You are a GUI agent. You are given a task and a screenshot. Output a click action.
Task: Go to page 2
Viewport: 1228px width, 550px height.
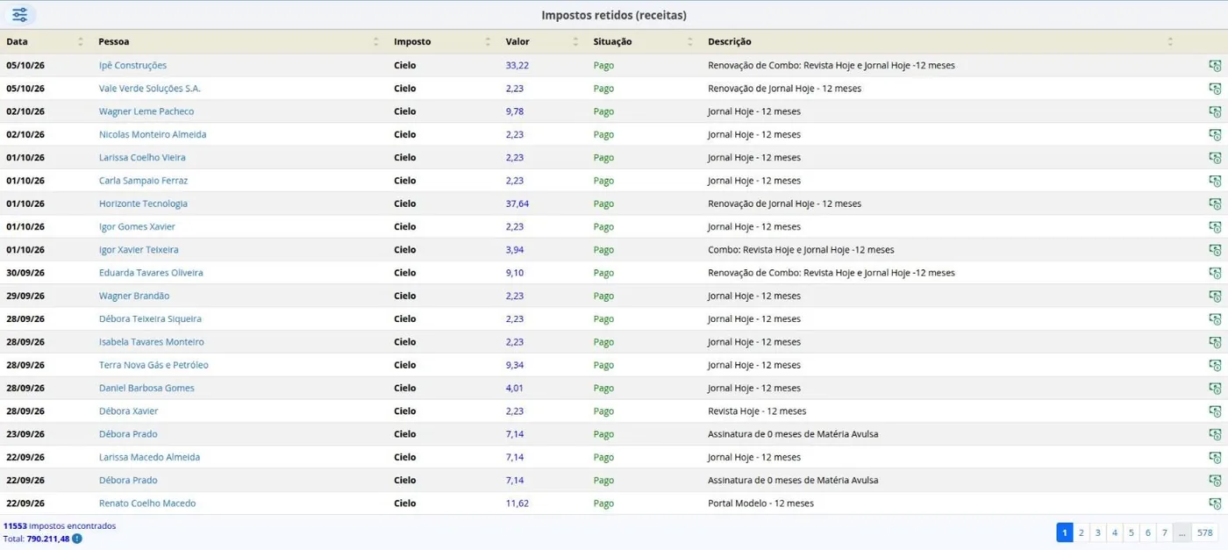(x=1081, y=532)
